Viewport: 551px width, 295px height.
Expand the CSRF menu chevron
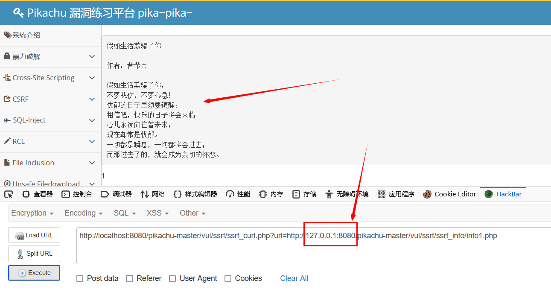point(92,99)
